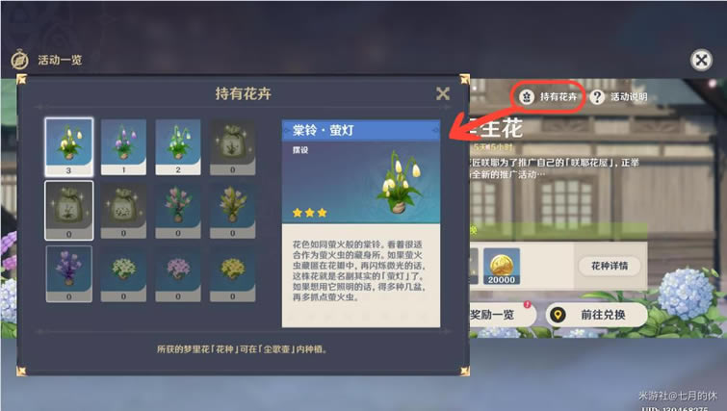Select the seed bag in the top row

[232, 147]
